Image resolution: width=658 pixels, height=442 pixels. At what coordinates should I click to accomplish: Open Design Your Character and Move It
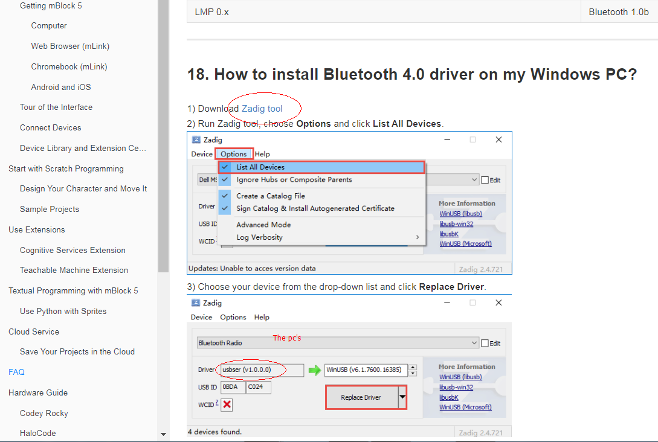(x=83, y=189)
